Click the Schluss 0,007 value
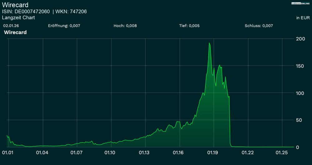Screen dimensions: 312x165 pos(259,26)
